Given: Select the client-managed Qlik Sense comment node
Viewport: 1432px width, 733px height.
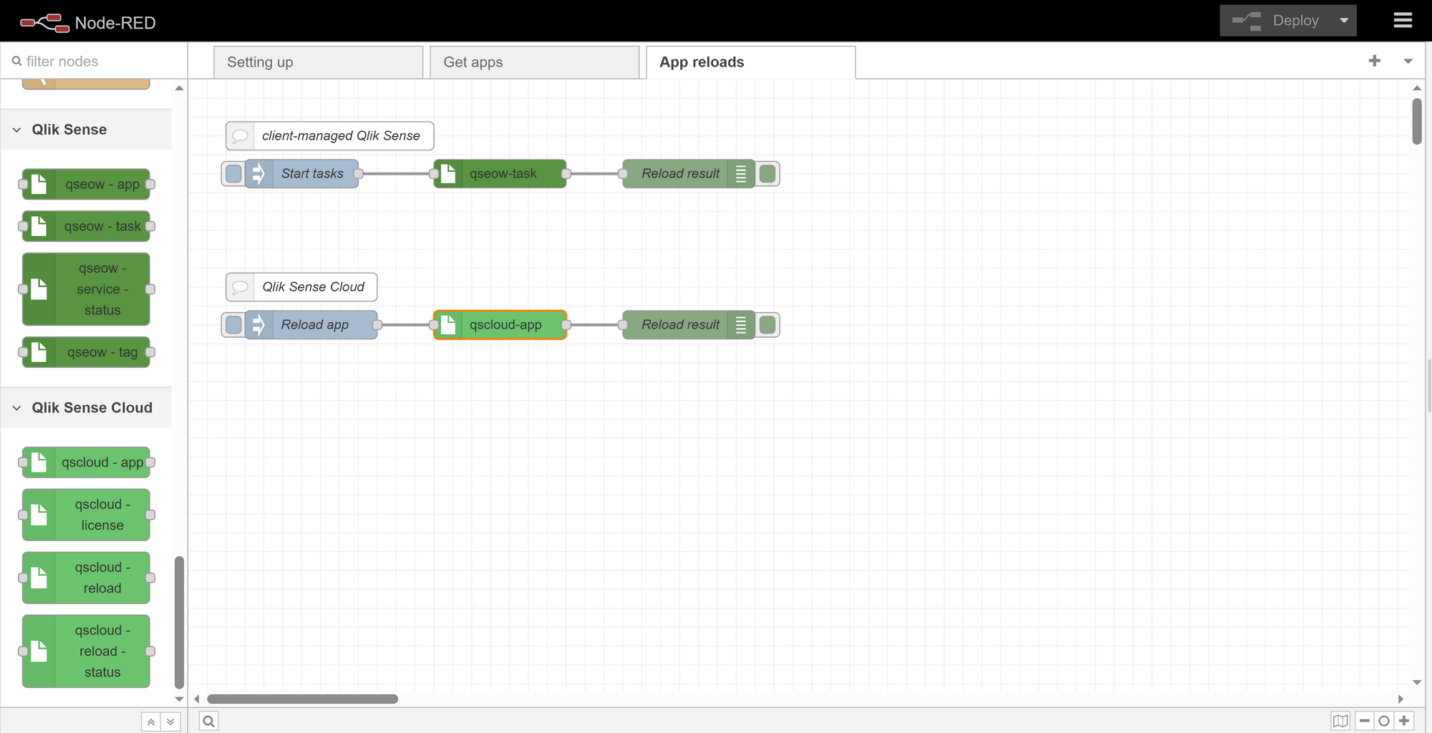Looking at the screenshot, I should click(330, 136).
